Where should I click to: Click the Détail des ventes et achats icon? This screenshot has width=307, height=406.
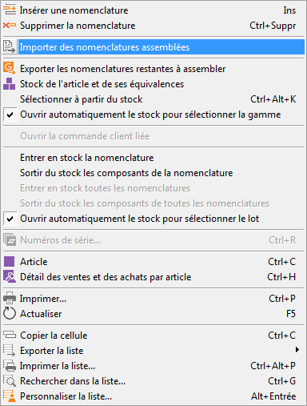10,277
